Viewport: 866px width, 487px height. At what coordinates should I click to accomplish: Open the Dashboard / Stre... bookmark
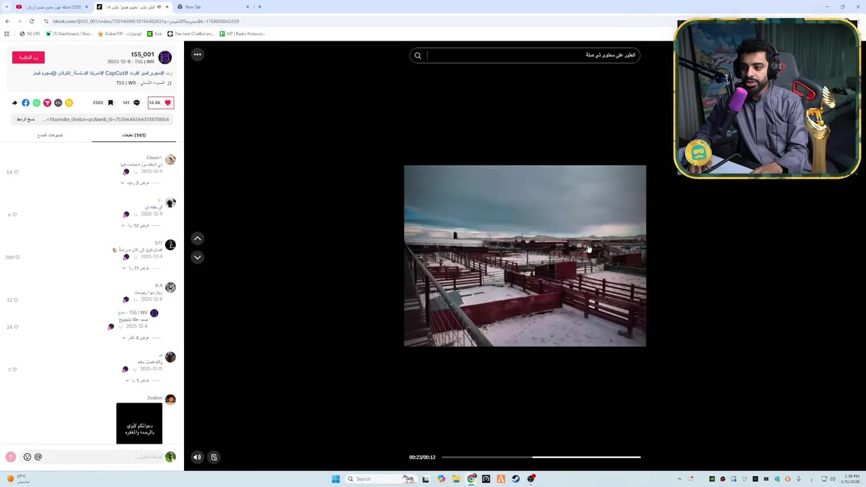68,33
